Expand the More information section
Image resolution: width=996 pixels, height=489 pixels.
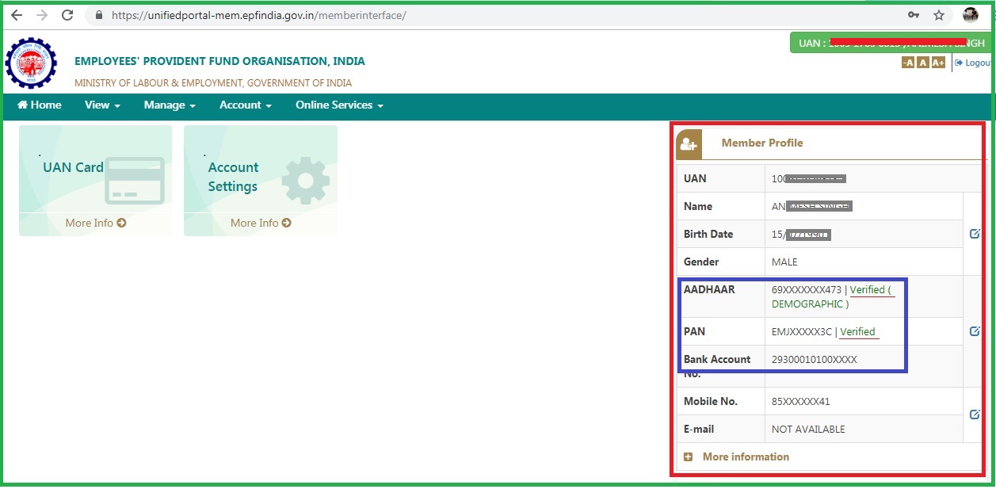tap(737, 457)
